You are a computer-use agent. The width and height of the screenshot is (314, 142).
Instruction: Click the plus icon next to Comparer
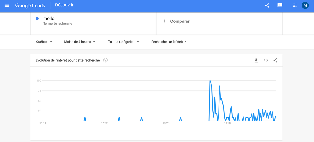[164, 21]
